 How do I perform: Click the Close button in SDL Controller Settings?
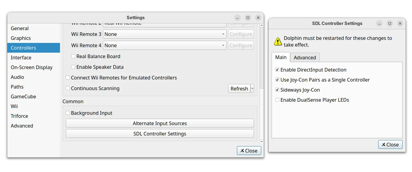390,145
